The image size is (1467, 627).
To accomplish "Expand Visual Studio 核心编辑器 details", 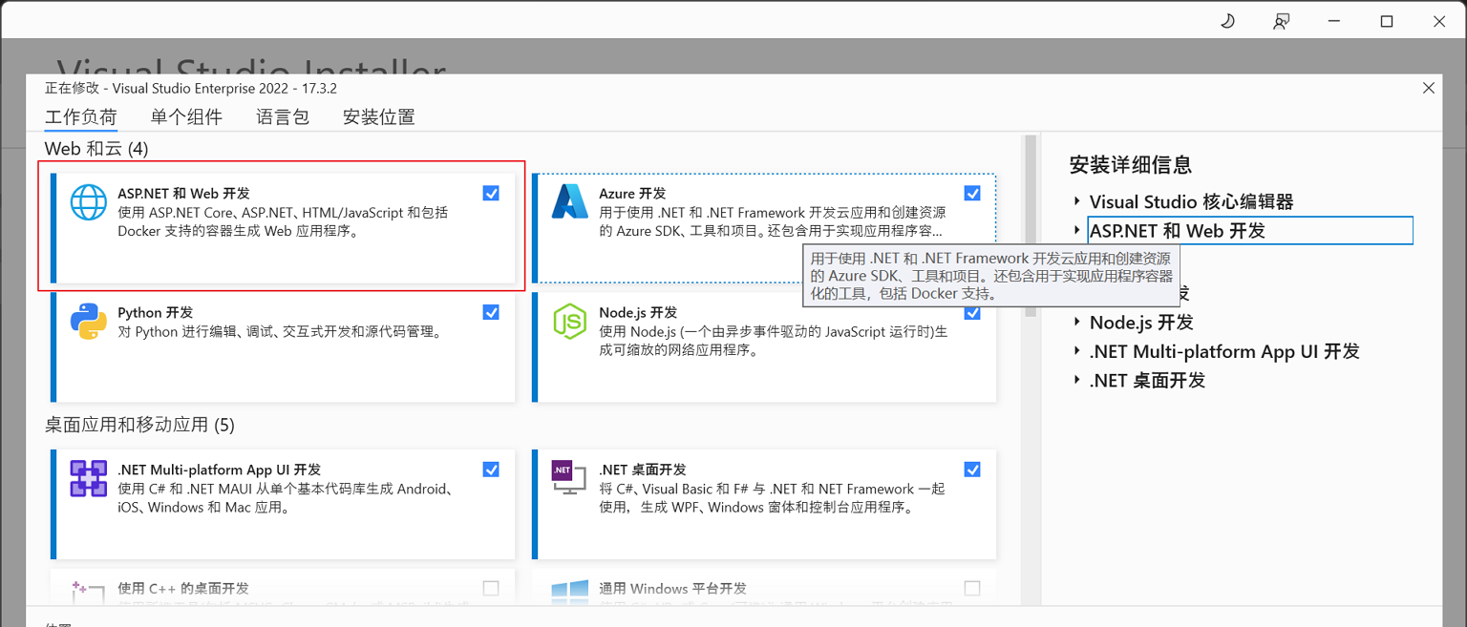I will tap(1076, 201).
